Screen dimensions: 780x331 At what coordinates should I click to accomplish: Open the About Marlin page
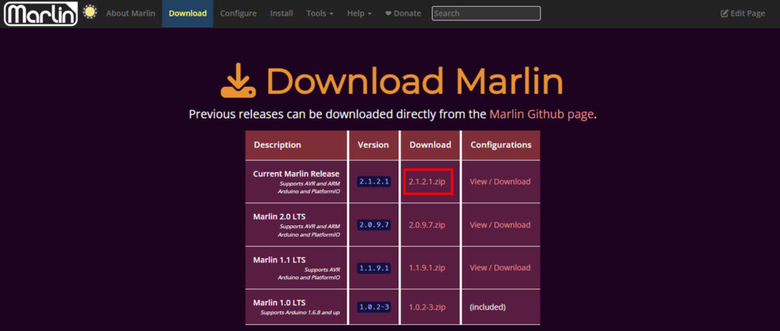pyautogui.click(x=129, y=14)
